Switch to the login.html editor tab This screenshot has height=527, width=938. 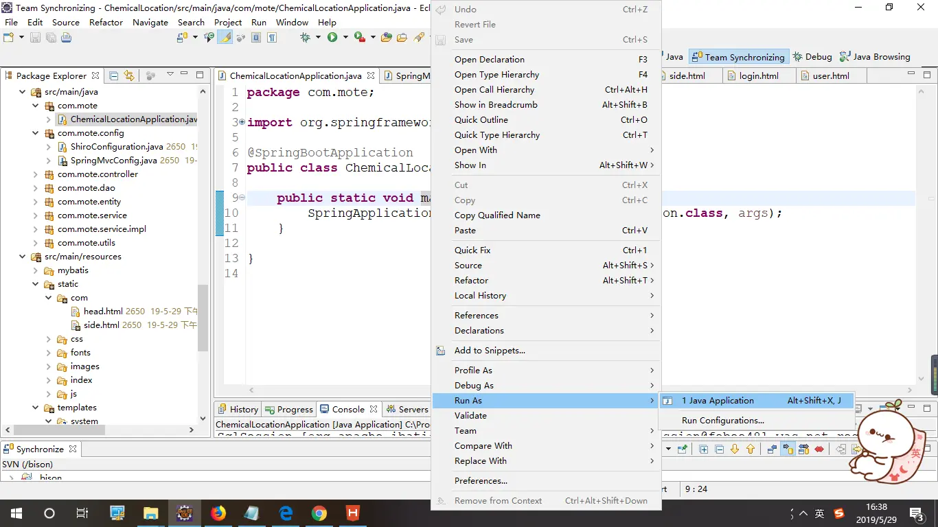pyautogui.click(x=759, y=75)
